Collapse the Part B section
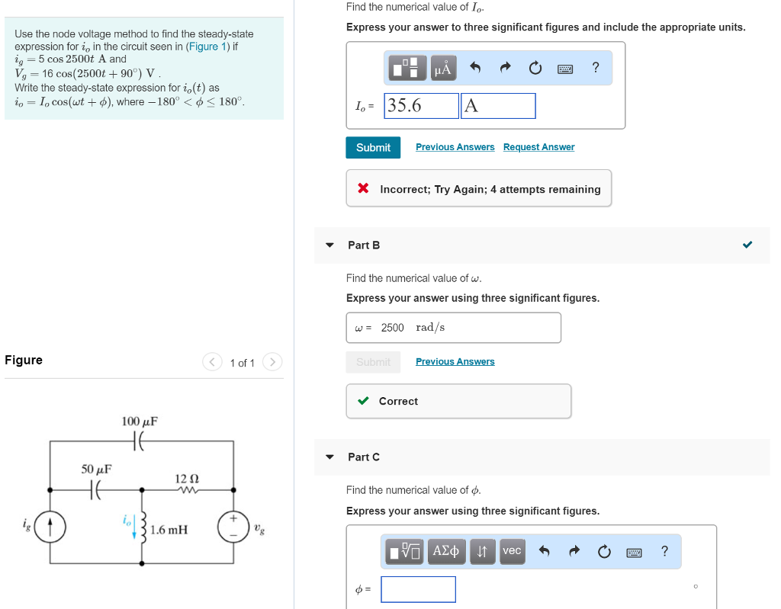The height and width of the screenshot is (609, 781). pyautogui.click(x=329, y=245)
